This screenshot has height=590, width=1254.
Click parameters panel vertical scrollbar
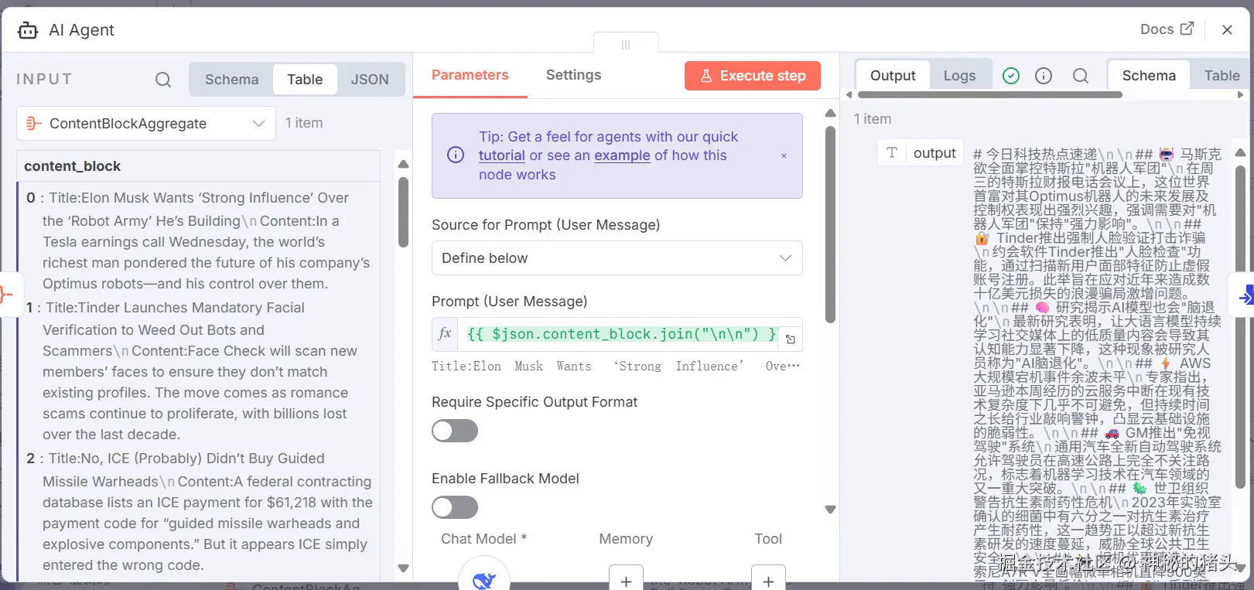tap(831, 224)
